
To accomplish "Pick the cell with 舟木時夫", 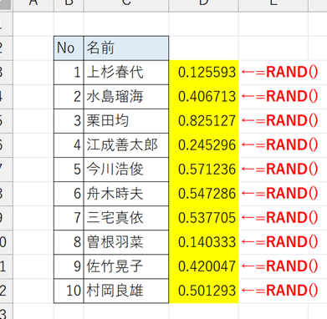I will (126, 194).
